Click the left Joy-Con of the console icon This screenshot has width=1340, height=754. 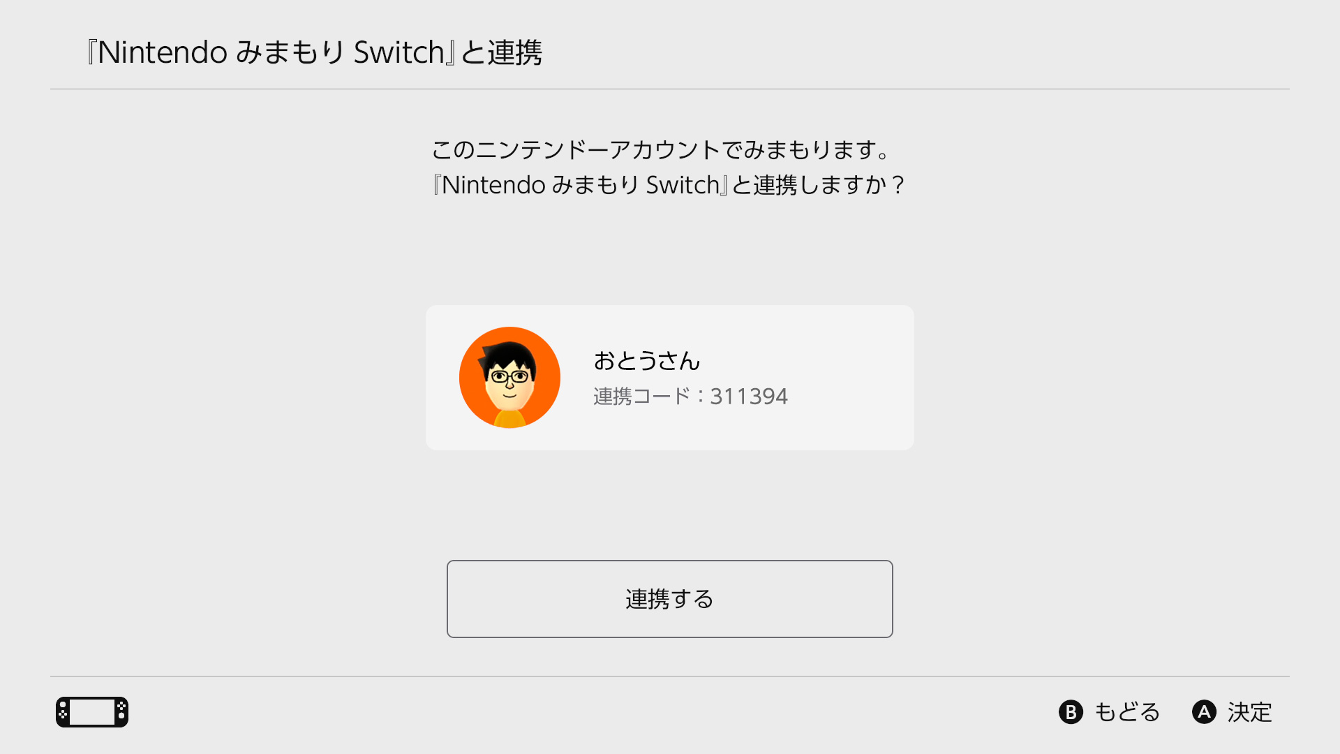63,712
